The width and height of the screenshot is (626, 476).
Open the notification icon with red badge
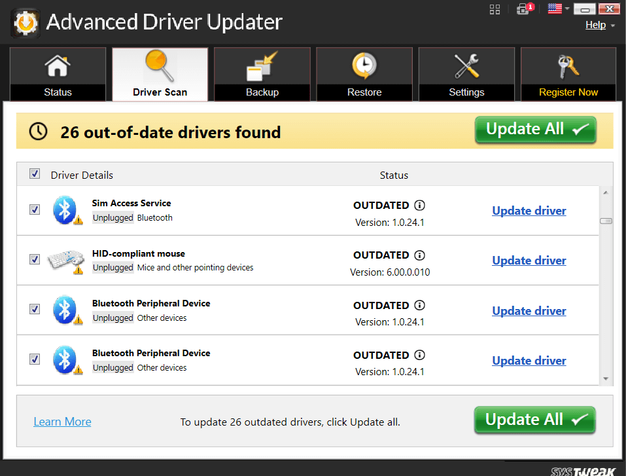pyautogui.click(x=523, y=9)
